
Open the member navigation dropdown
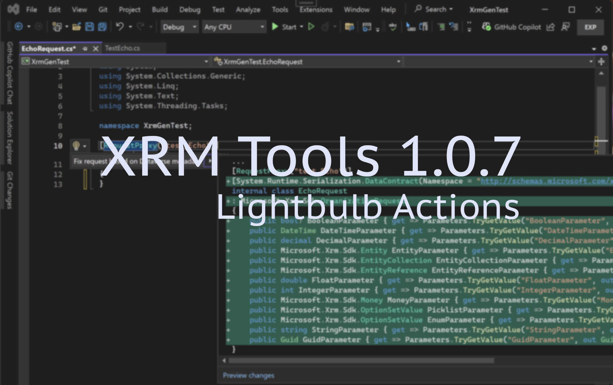tap(499, 62)
